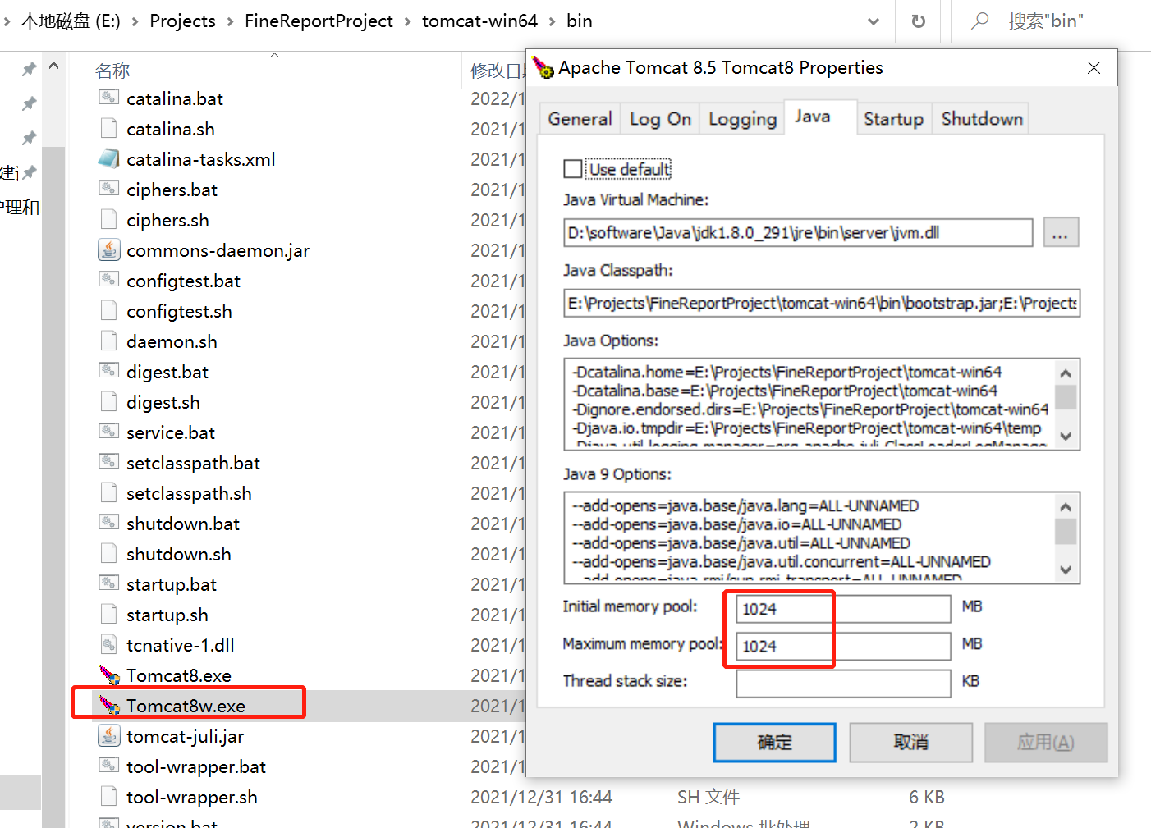Expand the breadcrumb arrow after FineReportProject
The image size is (1151, 828).
coord(408,21)
